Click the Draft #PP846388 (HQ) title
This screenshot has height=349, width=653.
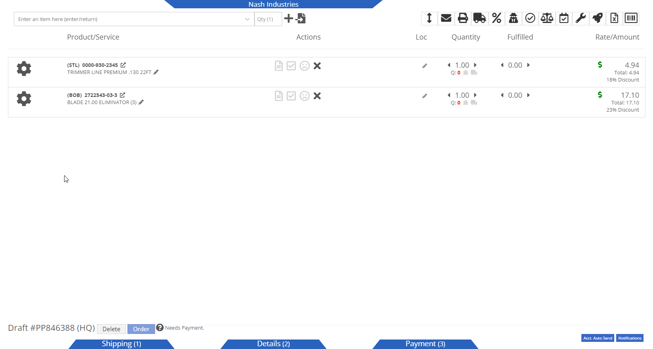51,328
